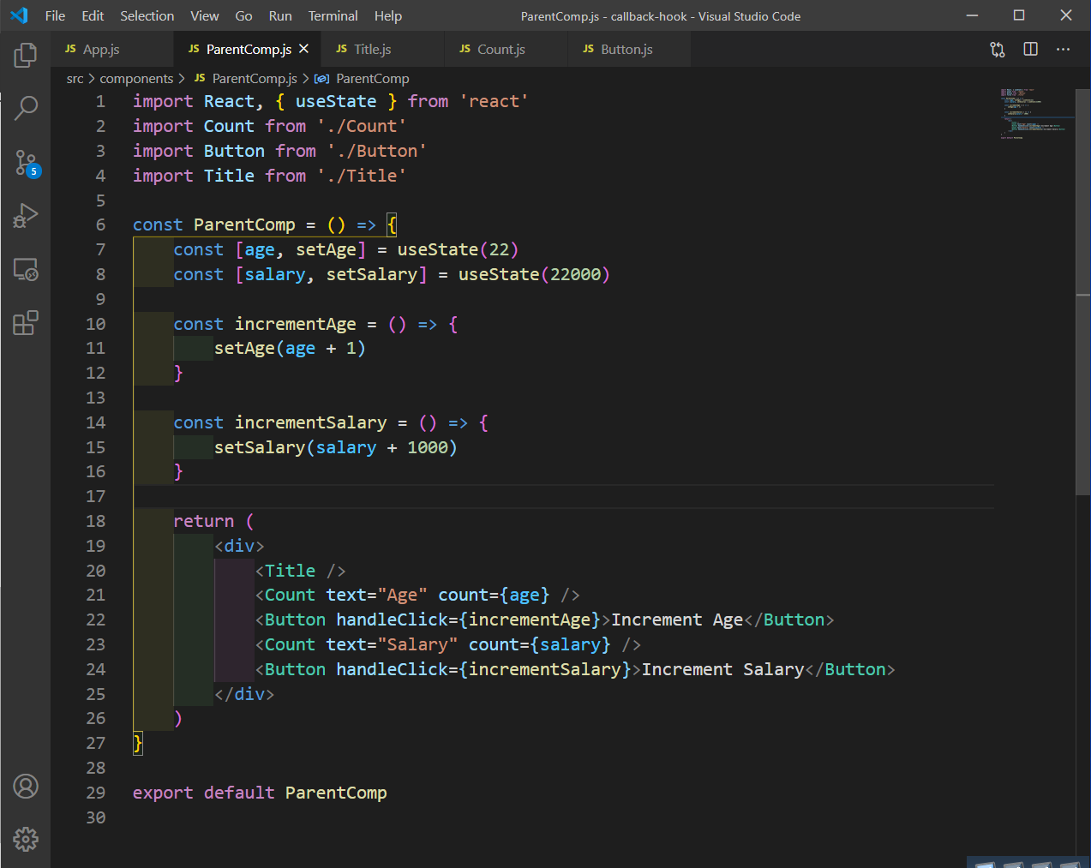Click the JS icon on Count.js tab
The image size is (1091, 868).
coord(465,49)
